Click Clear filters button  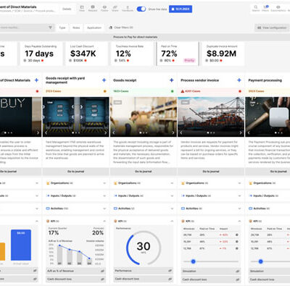[121, 28]
